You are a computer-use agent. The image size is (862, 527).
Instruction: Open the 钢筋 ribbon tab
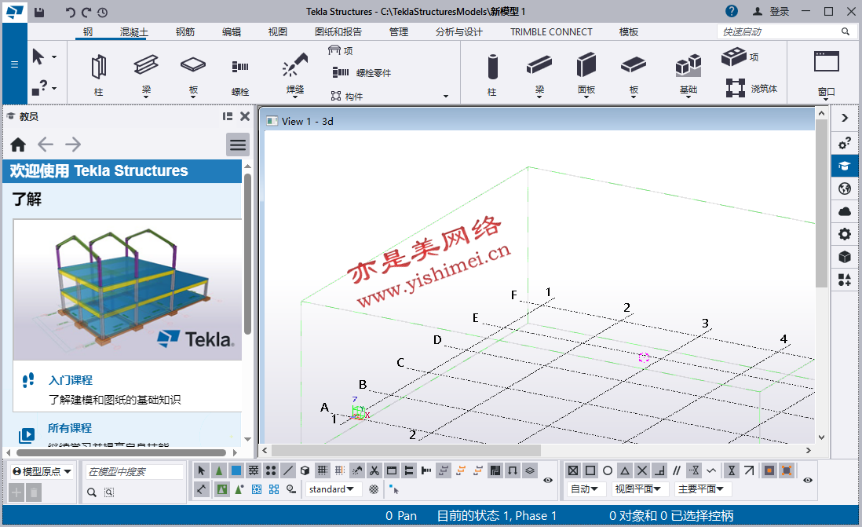pyautogui.click(x=185, y=32)
